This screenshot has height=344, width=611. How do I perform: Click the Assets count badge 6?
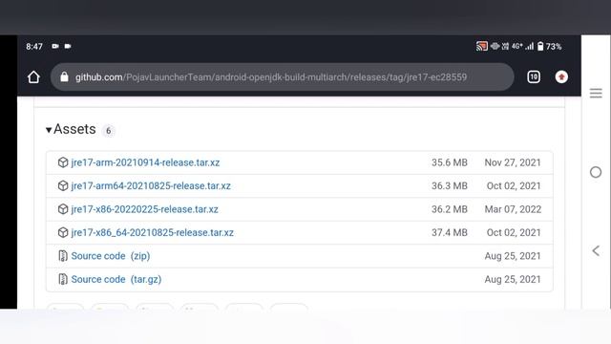[108, 131]
